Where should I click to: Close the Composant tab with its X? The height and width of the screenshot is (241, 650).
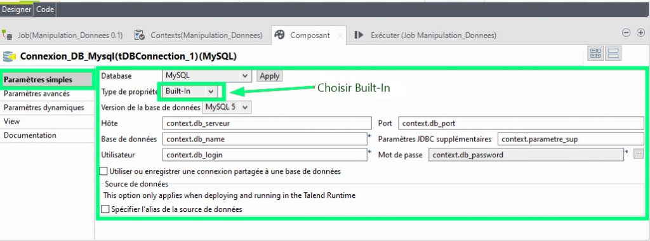pos(340,36)
